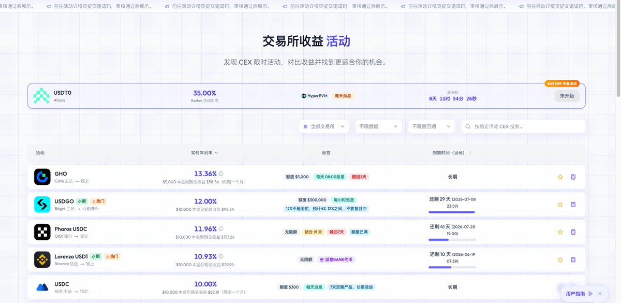621x303 pixels.
Task: Click the USDGO remaining-days progress bar
Action: (452, 212)
